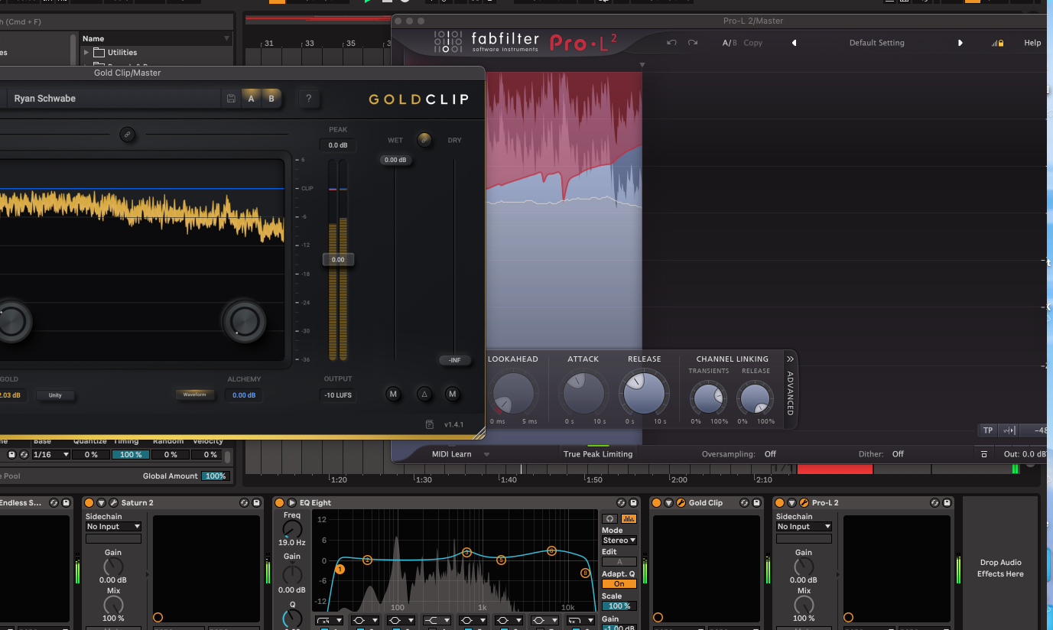Mute the wet signal in Gold Clip
Viewport: 1053px width, 630px height.
393,395
